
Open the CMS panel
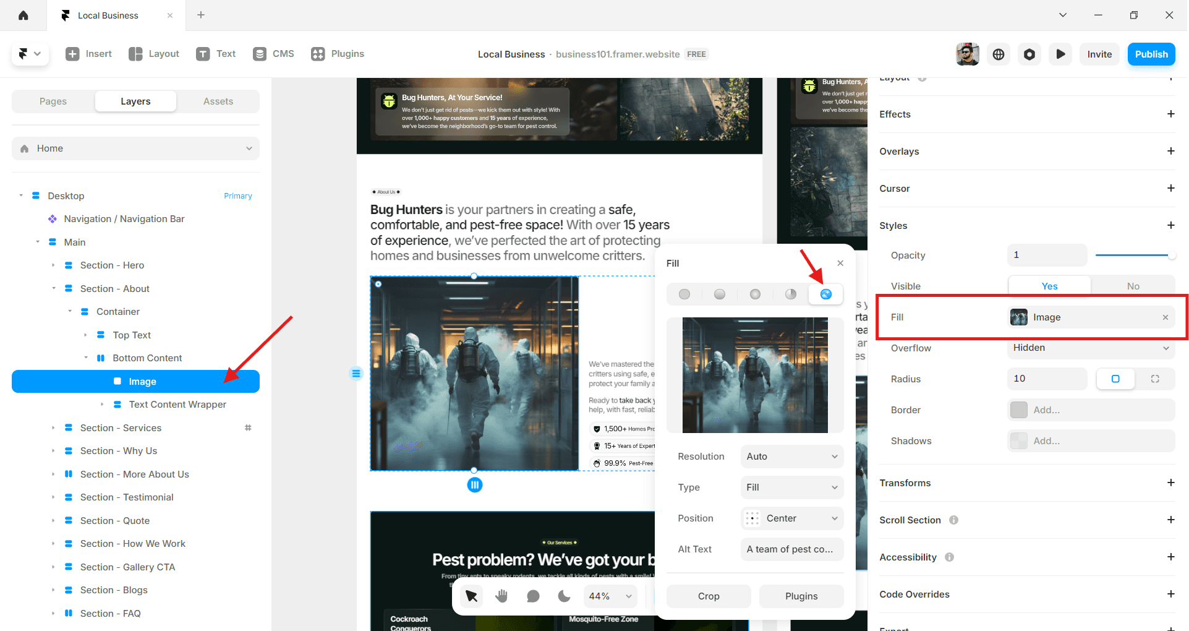[273, 54]
